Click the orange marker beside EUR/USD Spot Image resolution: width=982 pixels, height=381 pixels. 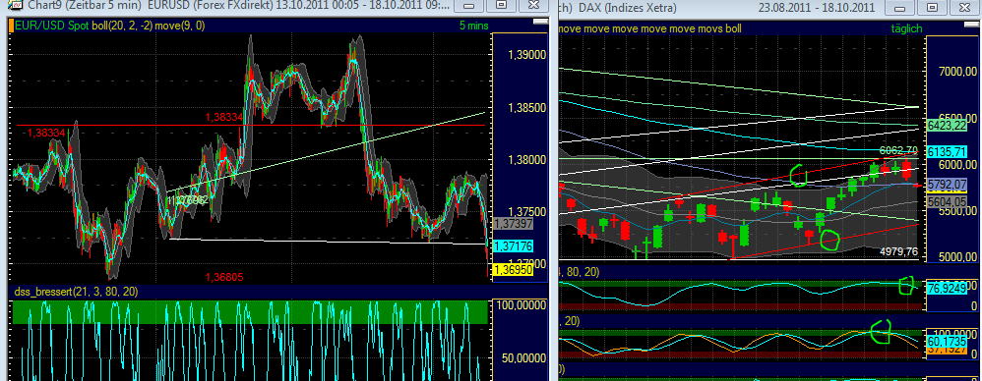(11, 26)
